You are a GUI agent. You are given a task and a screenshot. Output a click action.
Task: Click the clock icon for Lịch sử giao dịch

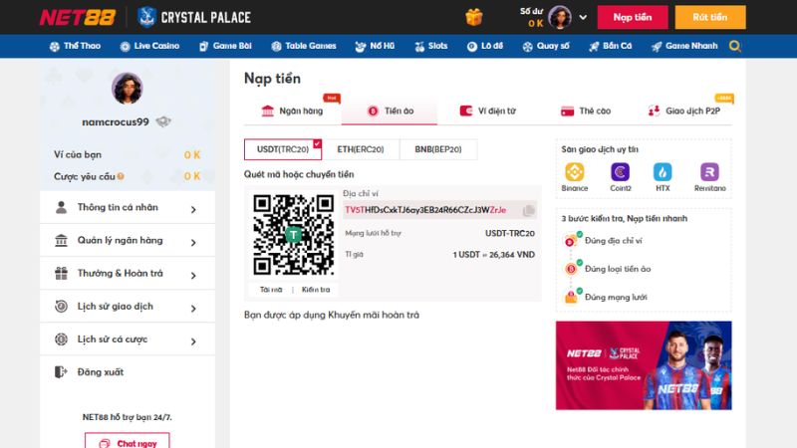(x=61, y=307)
